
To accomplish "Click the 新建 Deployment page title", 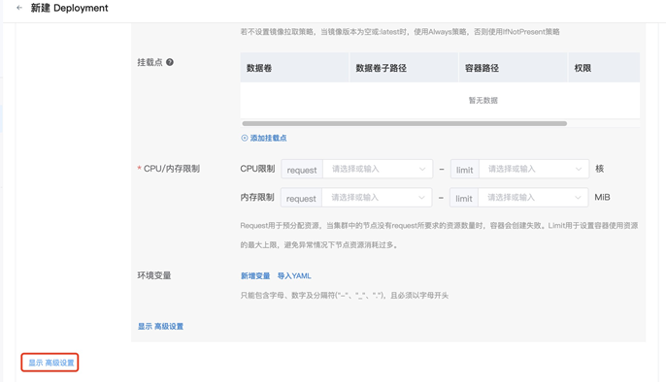I will coord(69,8).
